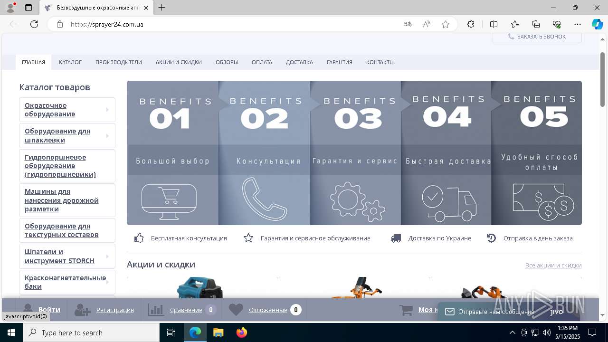Viewport: 608px width, 342px height.
Task: Click Регистрация link in bottom bar
Action: (115, 310)
